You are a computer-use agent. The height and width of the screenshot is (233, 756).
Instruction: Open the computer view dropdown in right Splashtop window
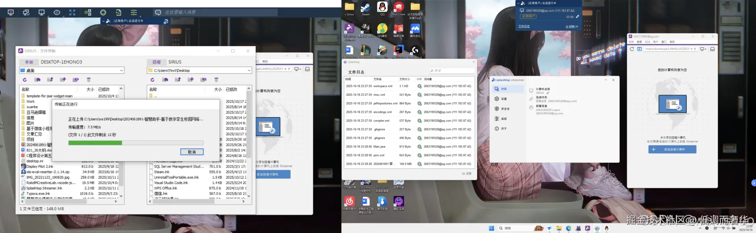pos(703,49)
